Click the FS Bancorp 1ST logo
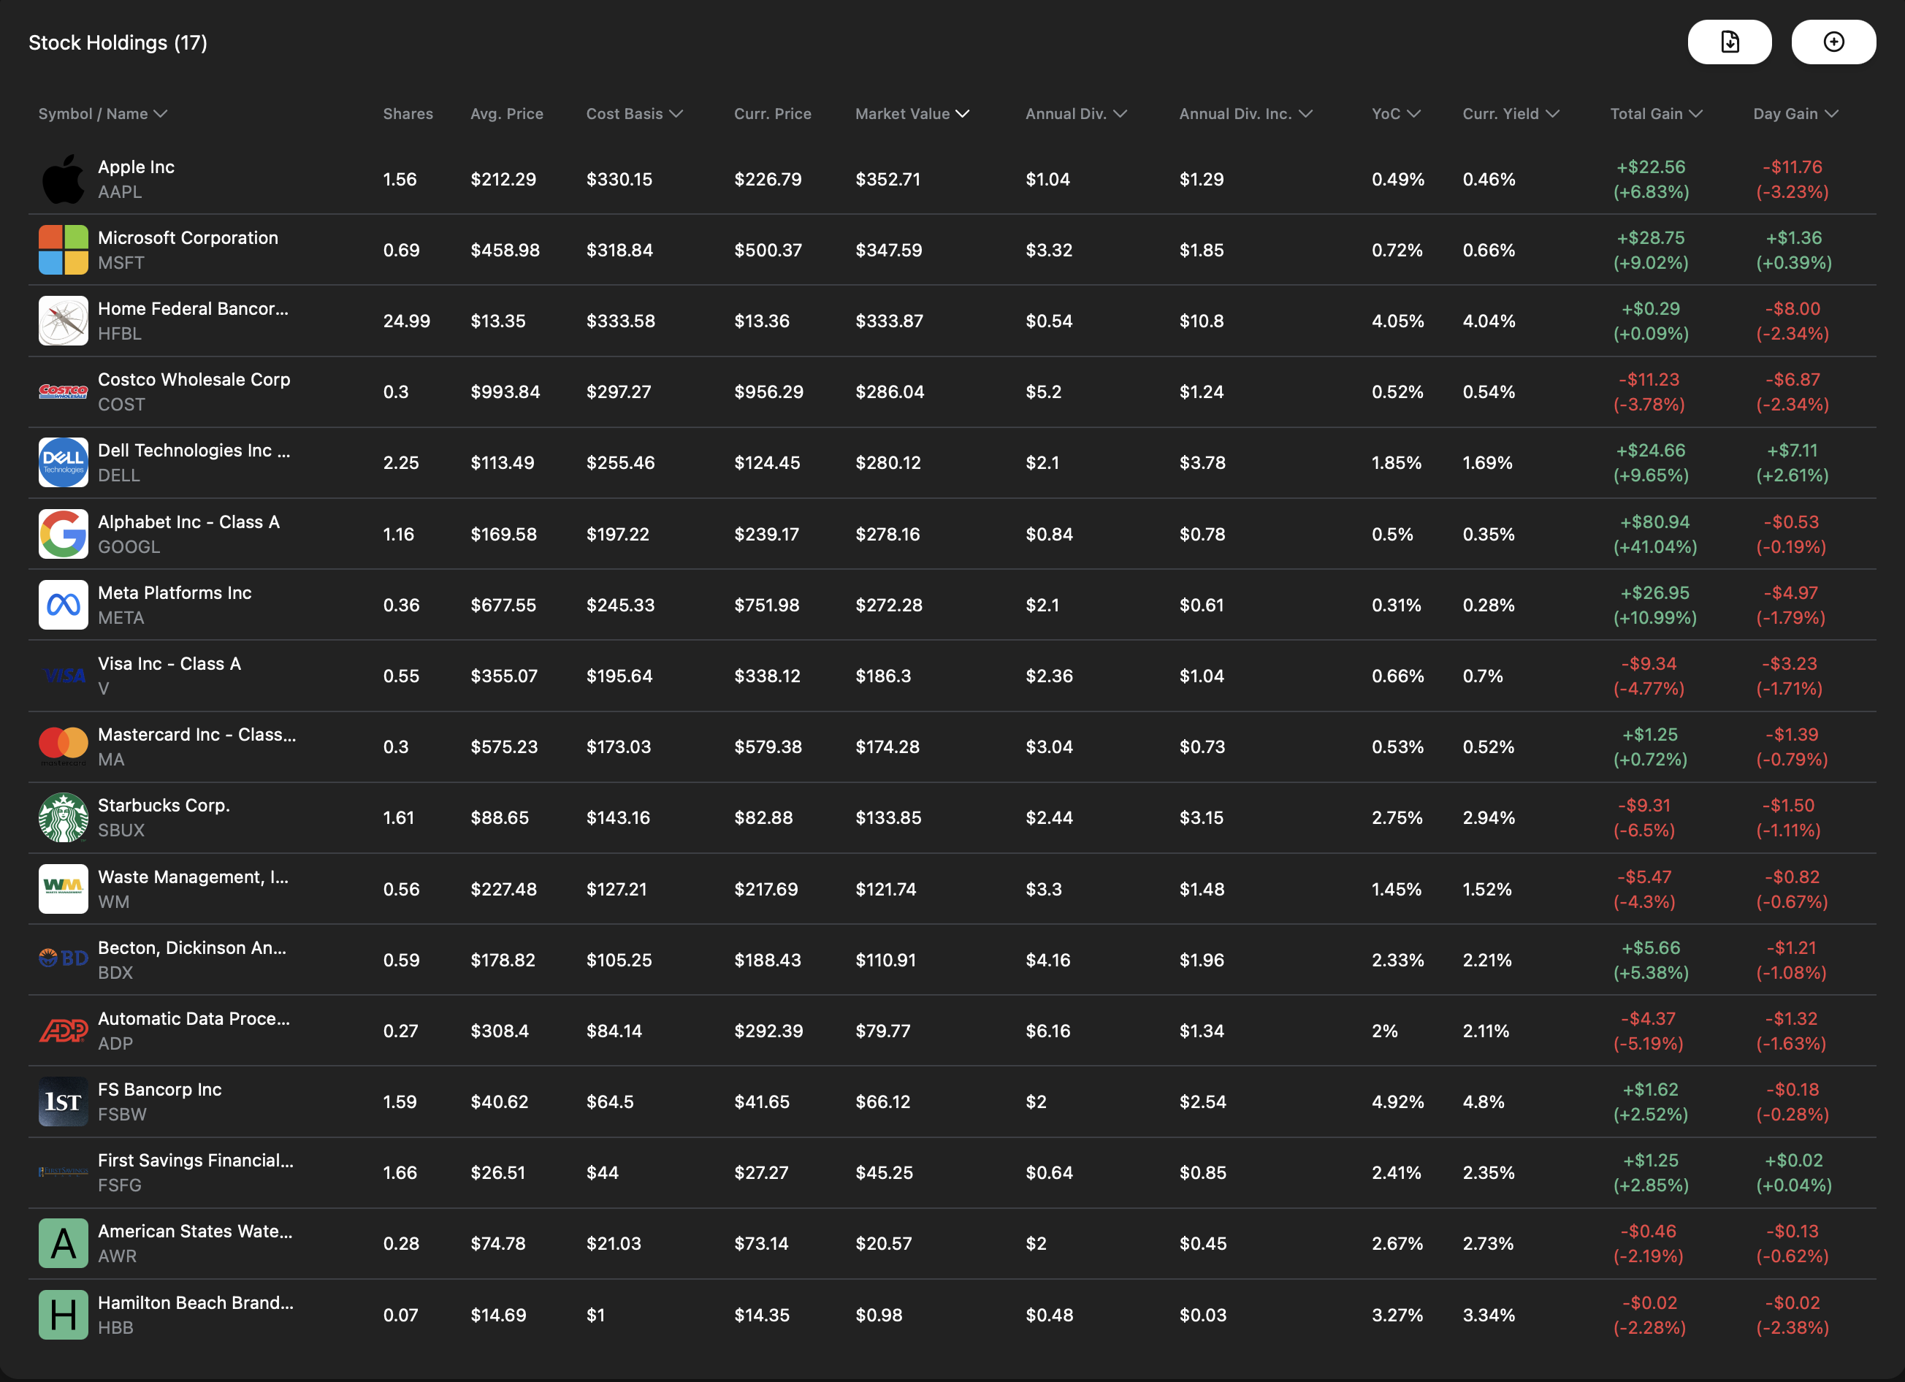The image size is (1905, 1382). [x=63, y=1102]
